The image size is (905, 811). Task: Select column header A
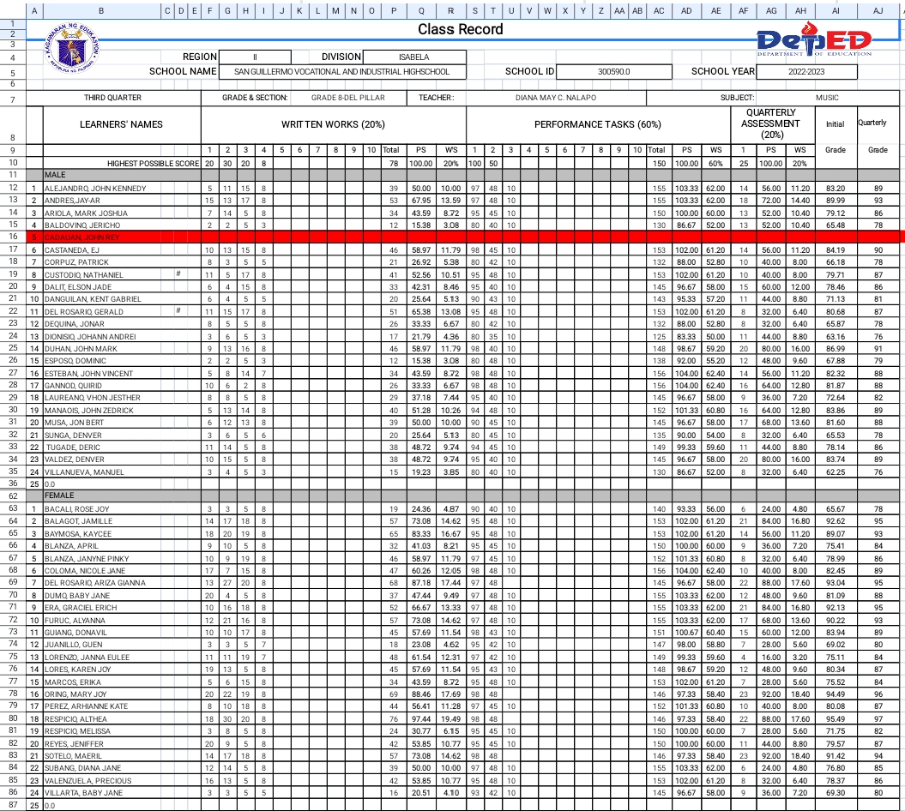coord(34,10)
